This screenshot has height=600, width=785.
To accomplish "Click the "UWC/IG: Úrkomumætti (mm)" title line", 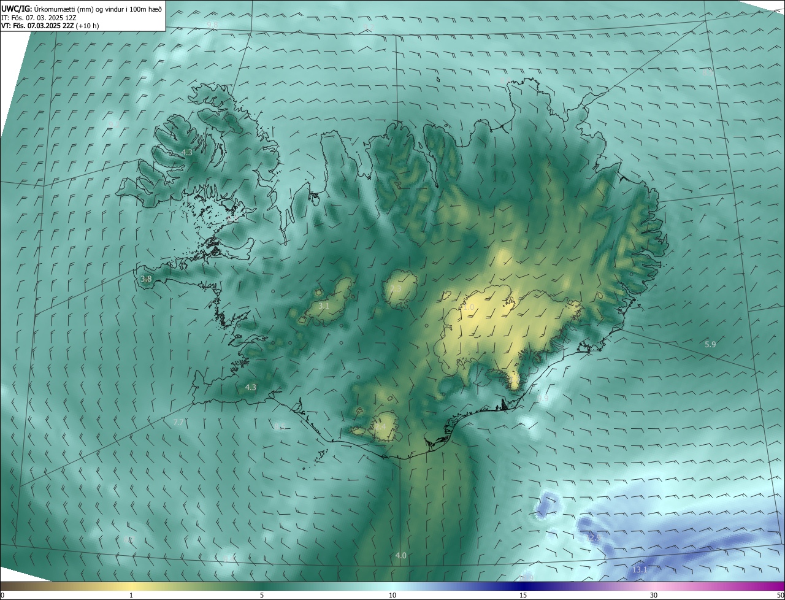I will [x=82, y=9].
